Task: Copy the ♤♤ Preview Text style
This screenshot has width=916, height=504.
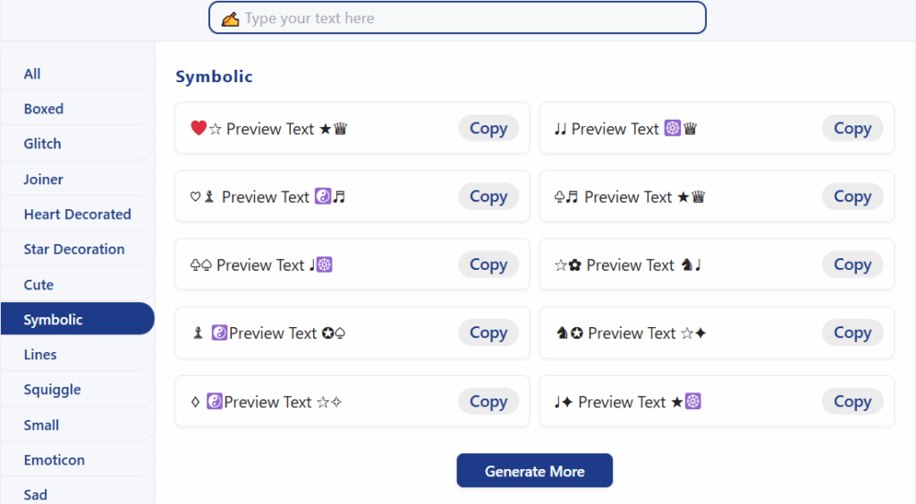Action: [488, 265]
